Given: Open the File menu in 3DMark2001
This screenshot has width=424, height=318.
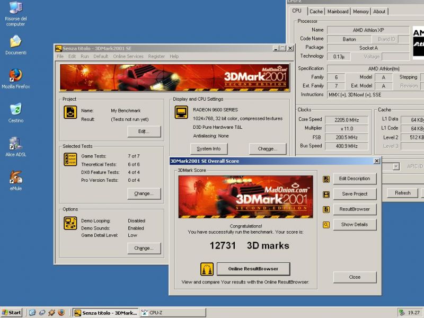Looking at the screenshot, I should 60,56.
